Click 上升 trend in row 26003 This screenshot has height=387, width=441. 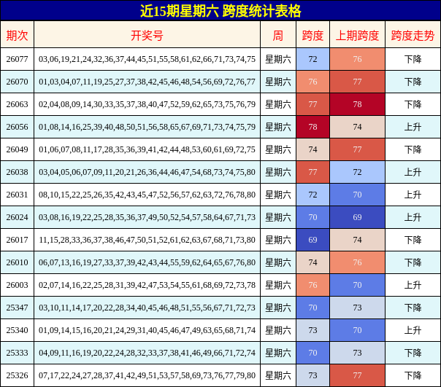pos(413,285)
